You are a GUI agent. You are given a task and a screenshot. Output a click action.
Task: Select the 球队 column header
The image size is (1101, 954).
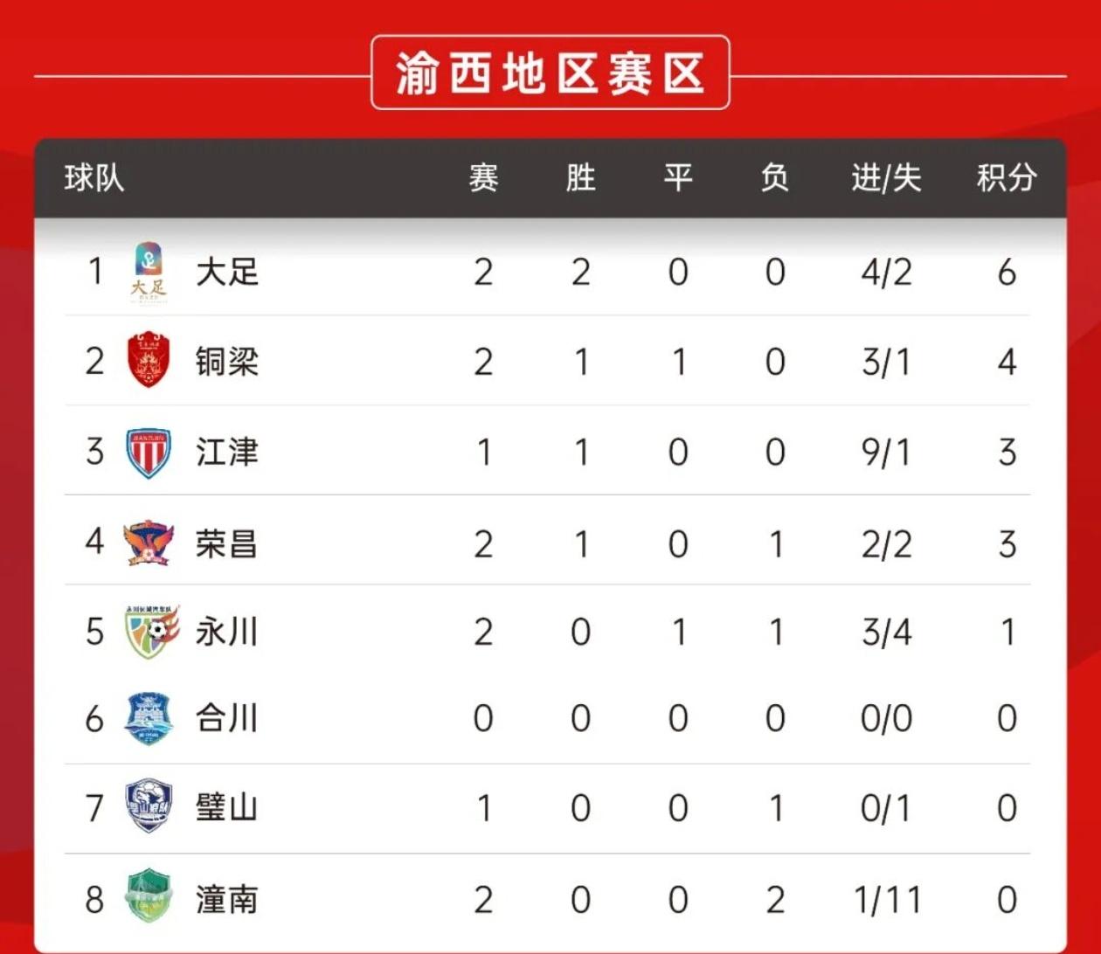click(x=94, y=178)
